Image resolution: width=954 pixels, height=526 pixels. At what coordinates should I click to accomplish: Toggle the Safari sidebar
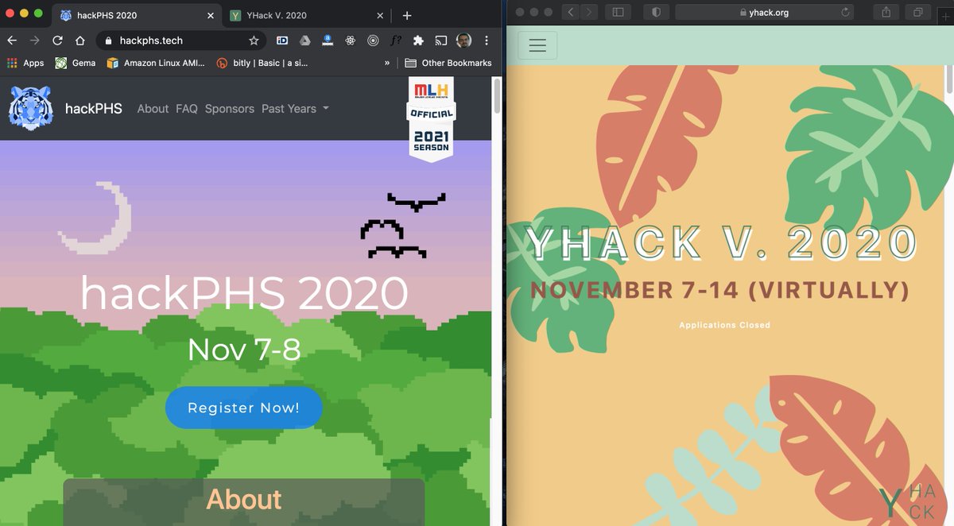[616, 12]
